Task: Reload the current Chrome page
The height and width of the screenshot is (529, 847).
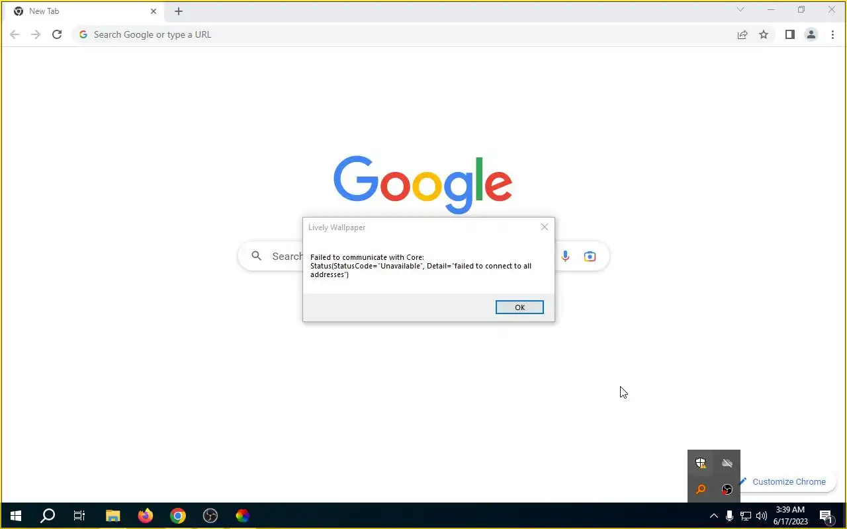Action: 57,34
